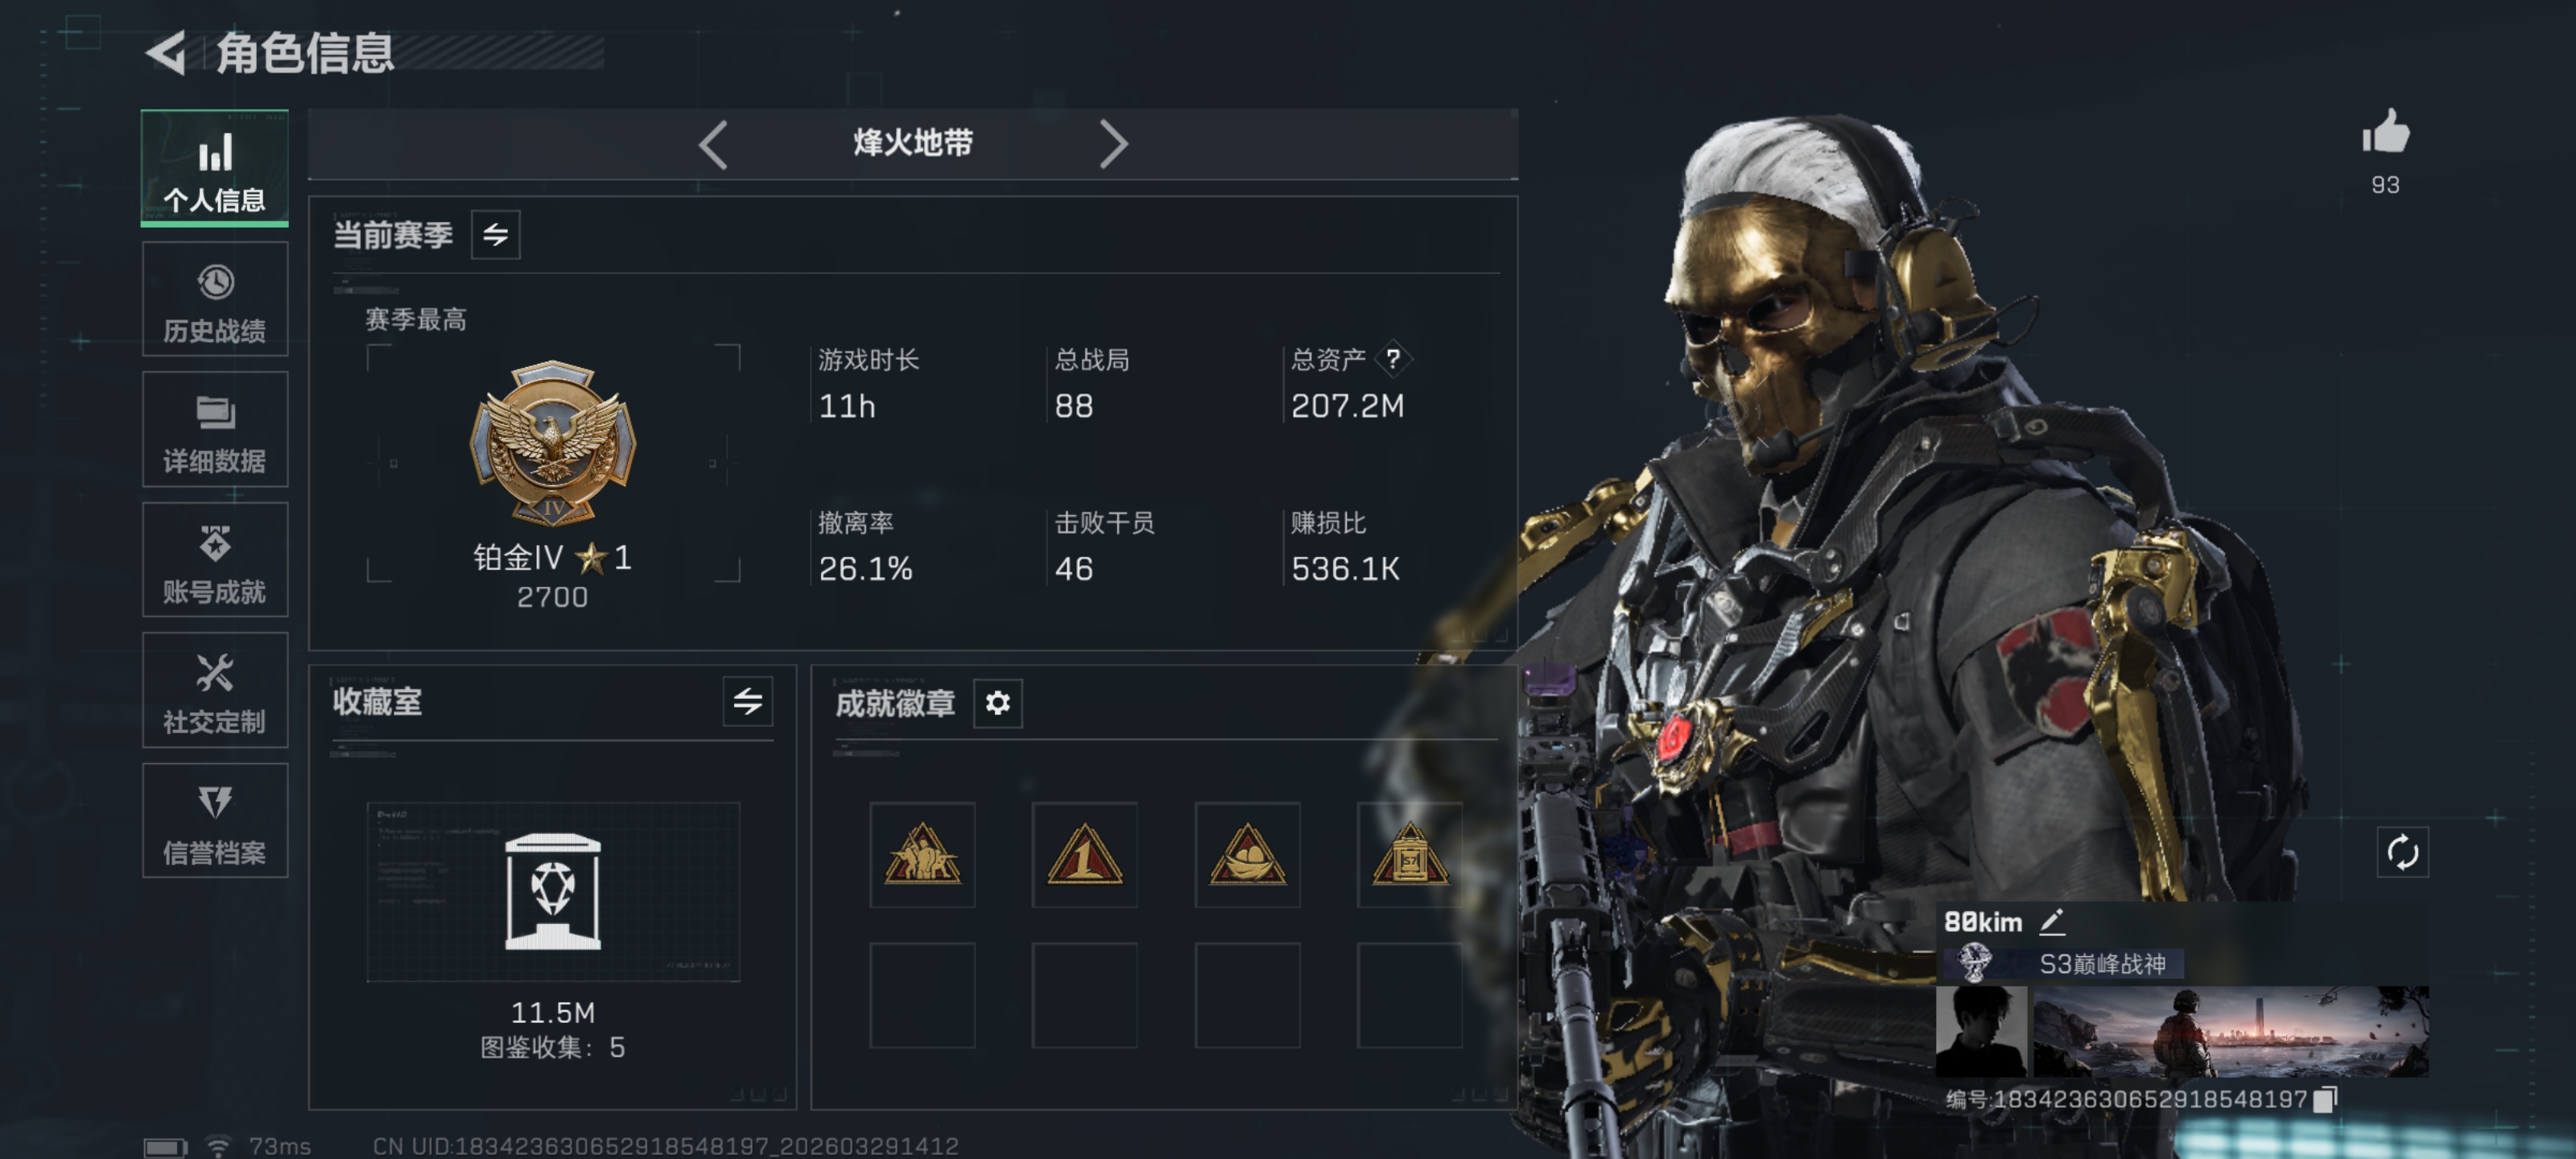Open the 详细数据 tab
Screen dimensions: 2576x1159
[x=215, y=430]
